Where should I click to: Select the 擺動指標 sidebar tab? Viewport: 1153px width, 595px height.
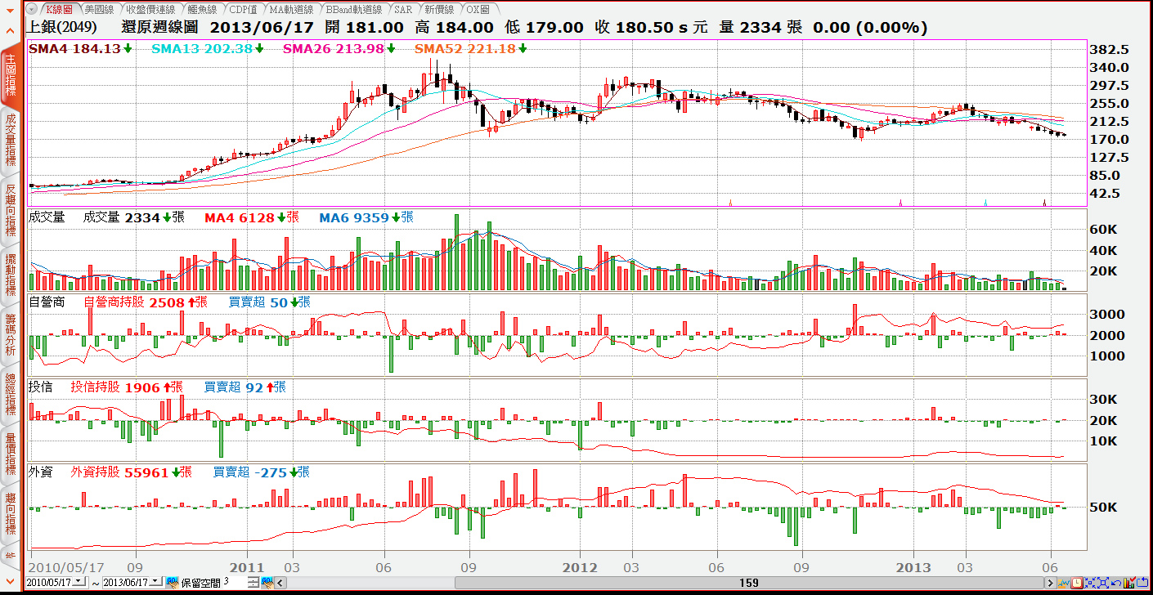[x=11, y=274]
